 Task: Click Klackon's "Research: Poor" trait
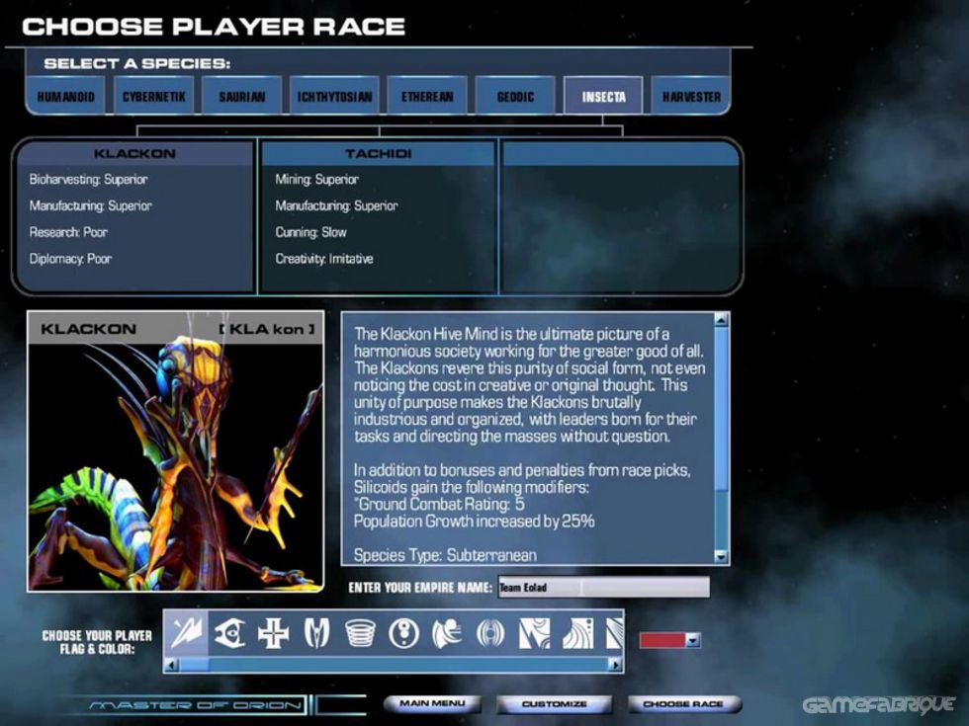(68, 233)
